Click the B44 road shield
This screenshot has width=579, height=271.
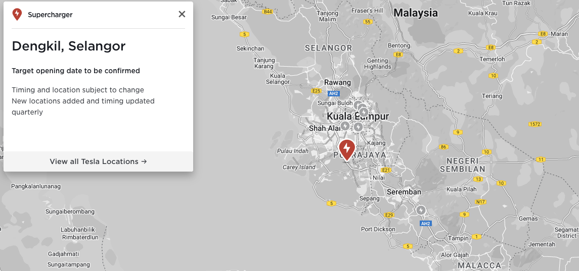pos(268,12)
